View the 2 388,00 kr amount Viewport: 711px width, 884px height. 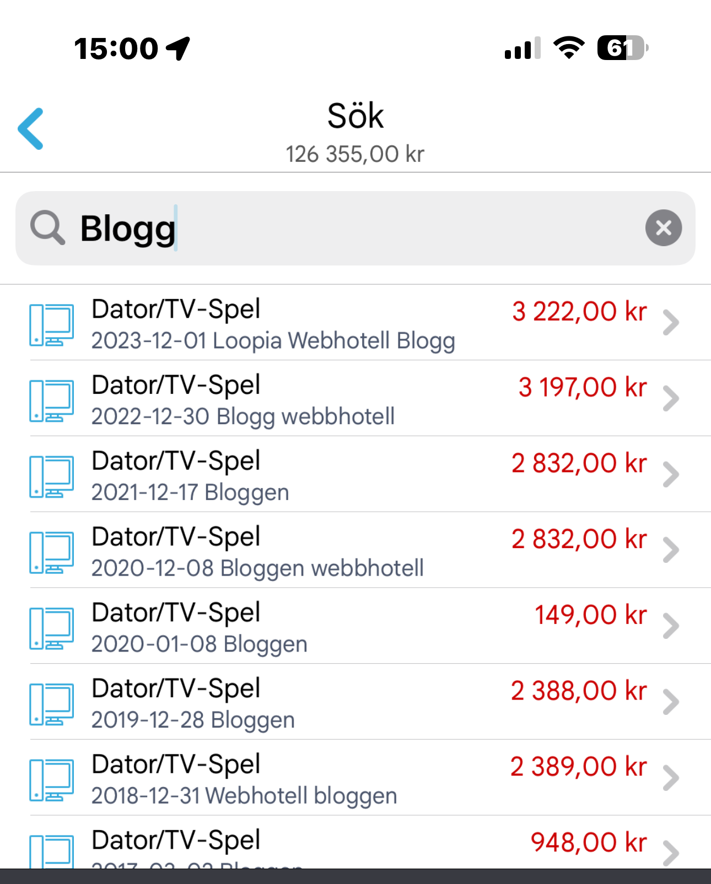(x=579, y=691)
